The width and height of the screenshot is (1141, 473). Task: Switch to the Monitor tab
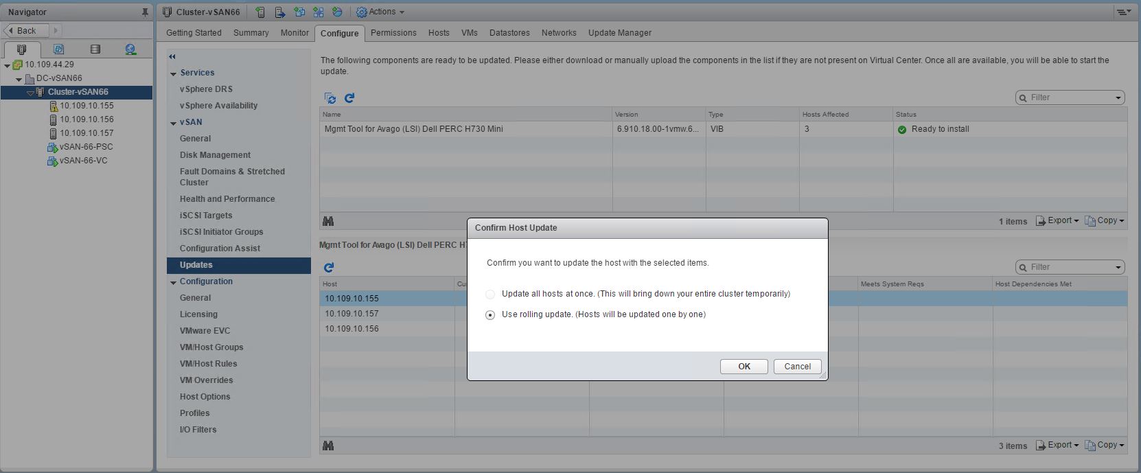tap(295, 33)
